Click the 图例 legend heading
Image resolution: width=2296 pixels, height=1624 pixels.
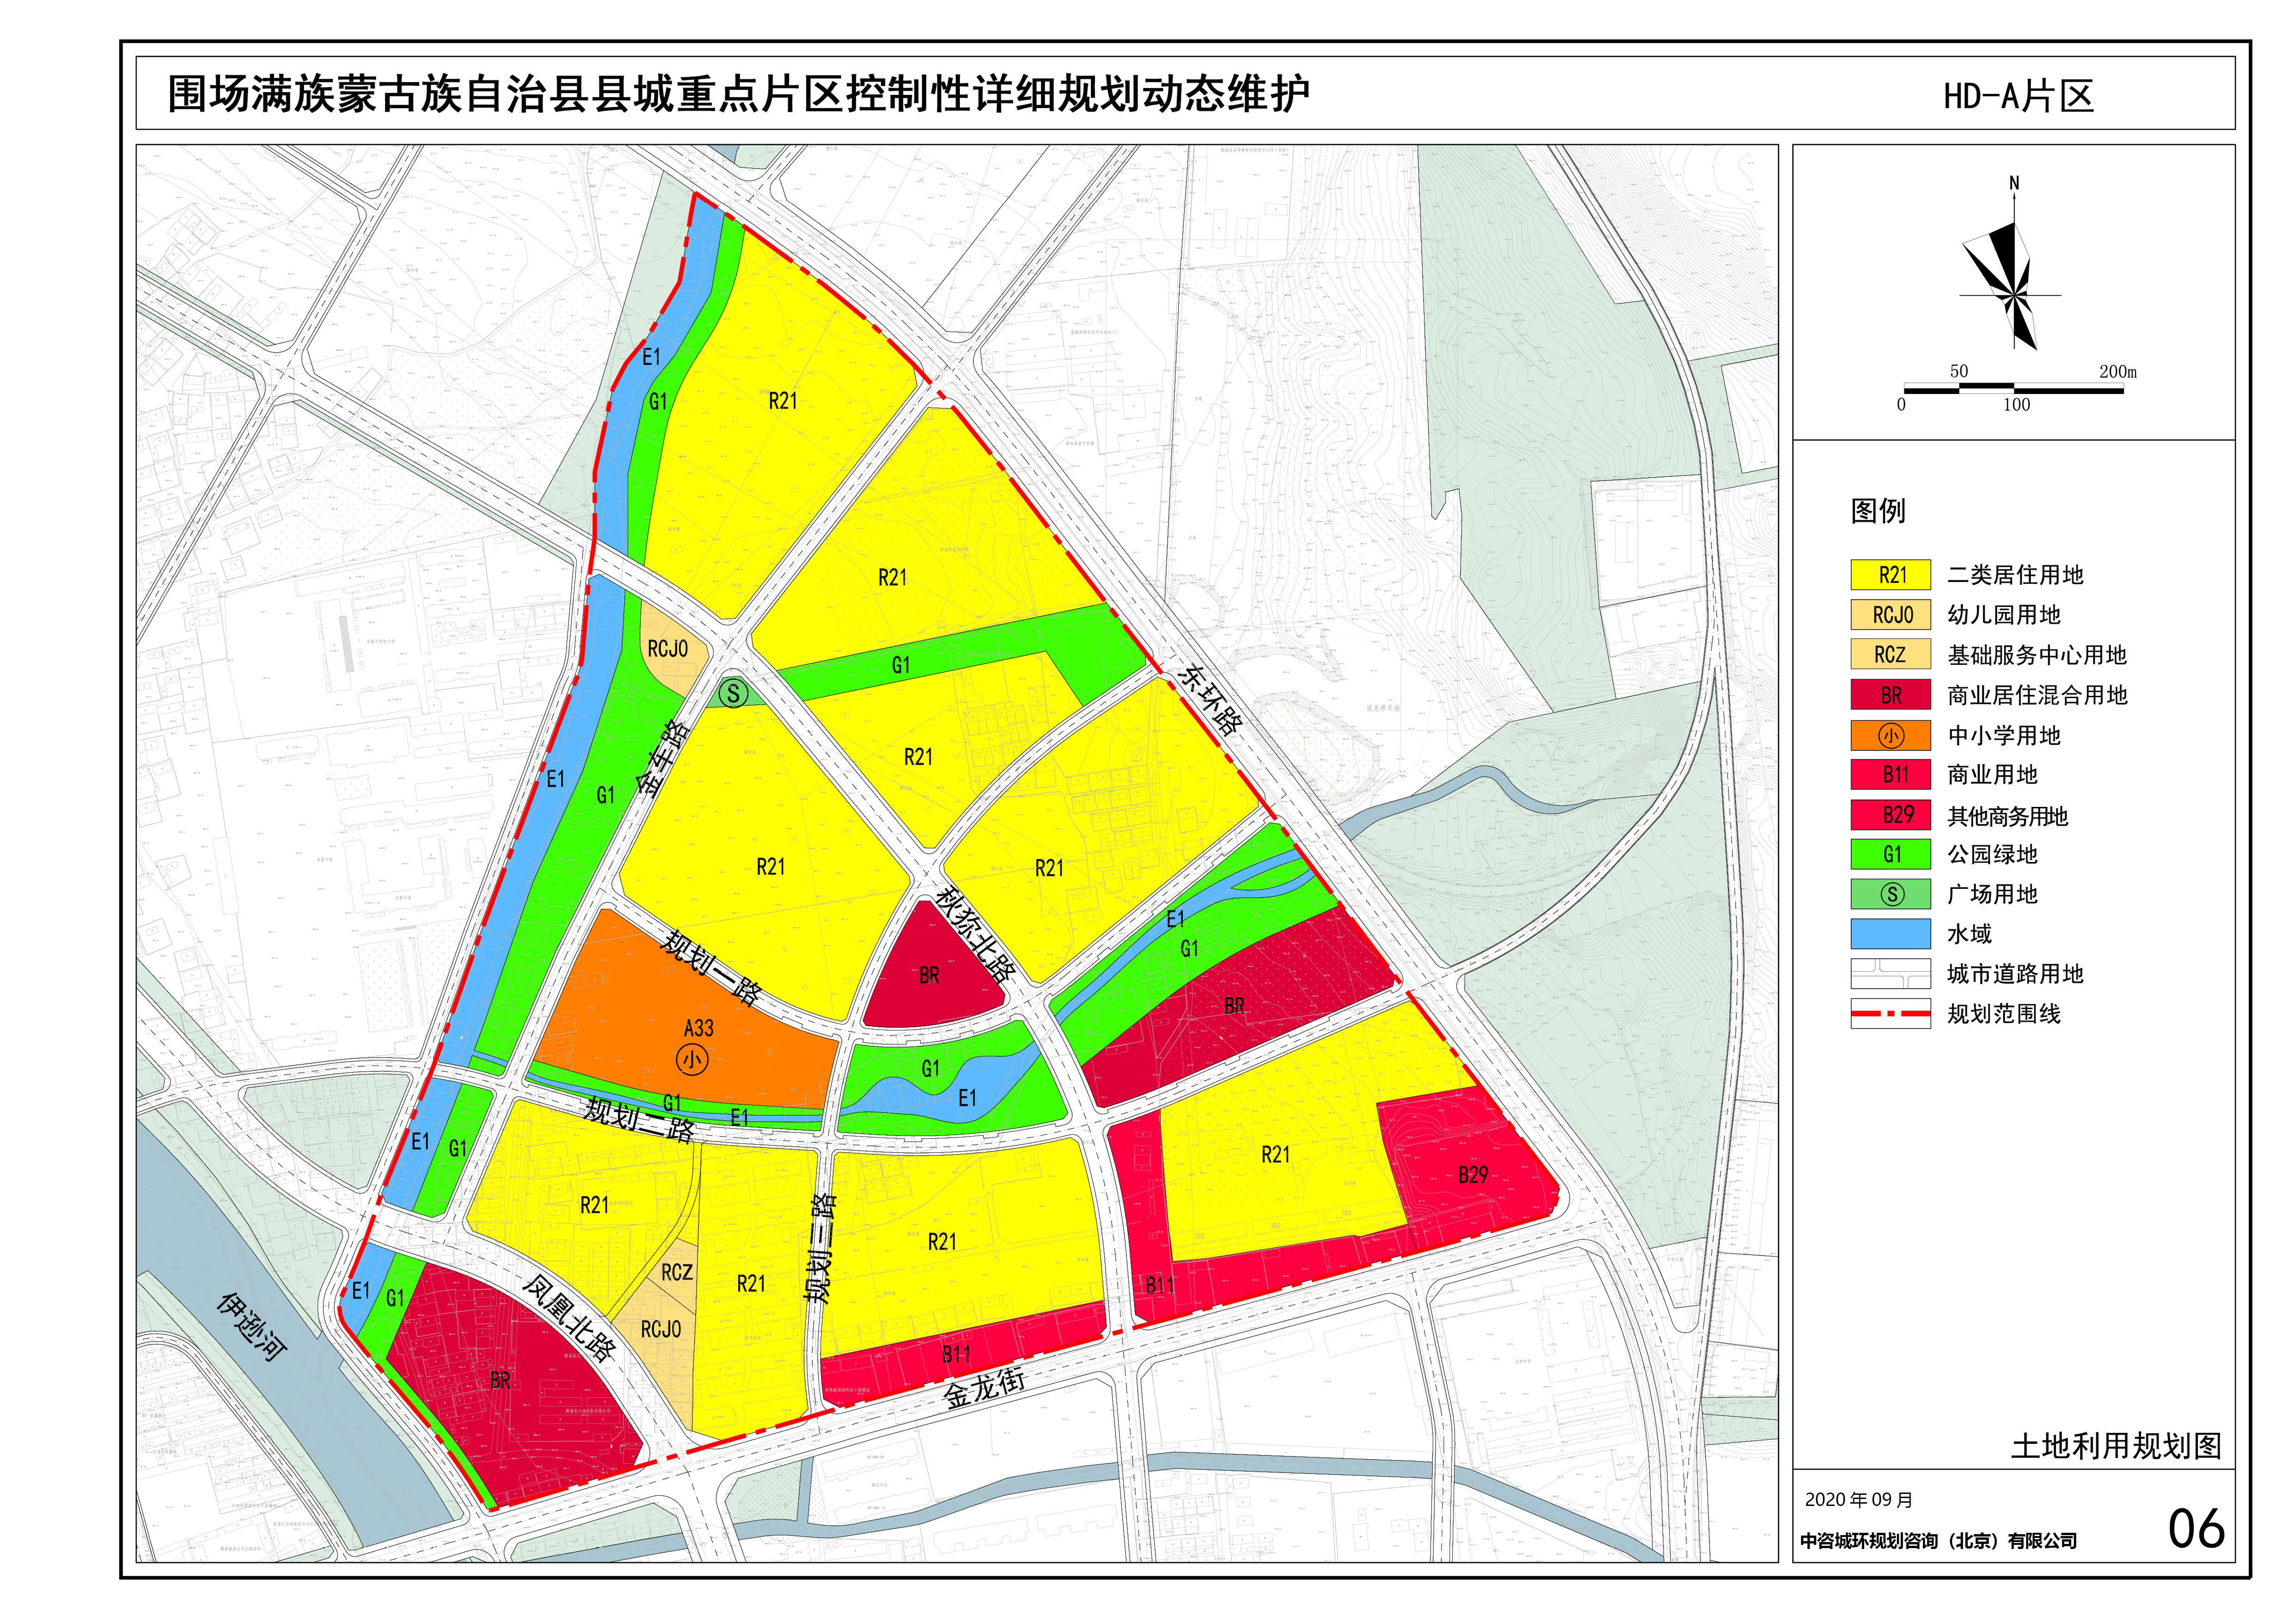coord(1878,511)
